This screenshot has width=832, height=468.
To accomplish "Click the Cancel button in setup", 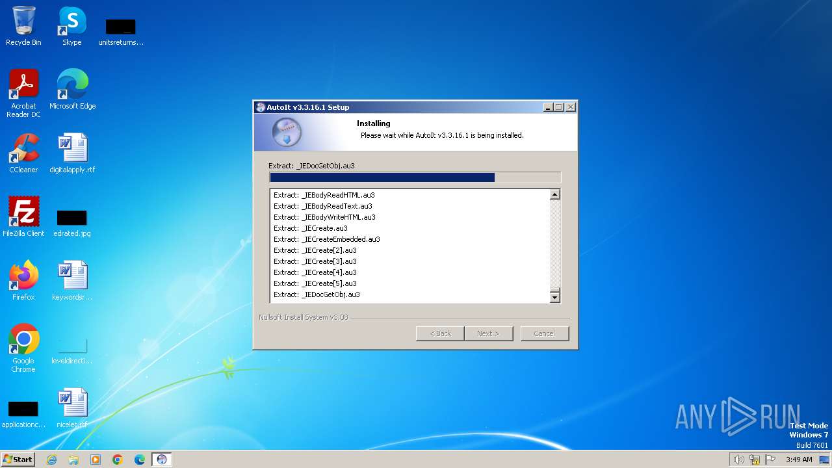I will coord(545,333).
